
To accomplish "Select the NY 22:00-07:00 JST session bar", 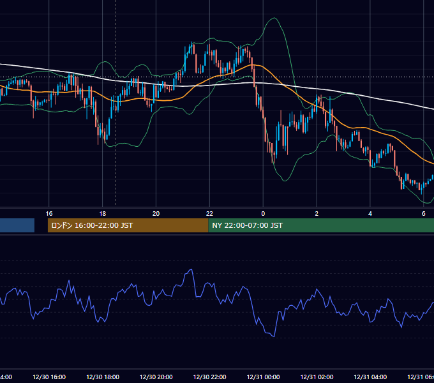I will click(x=321, y=225).
